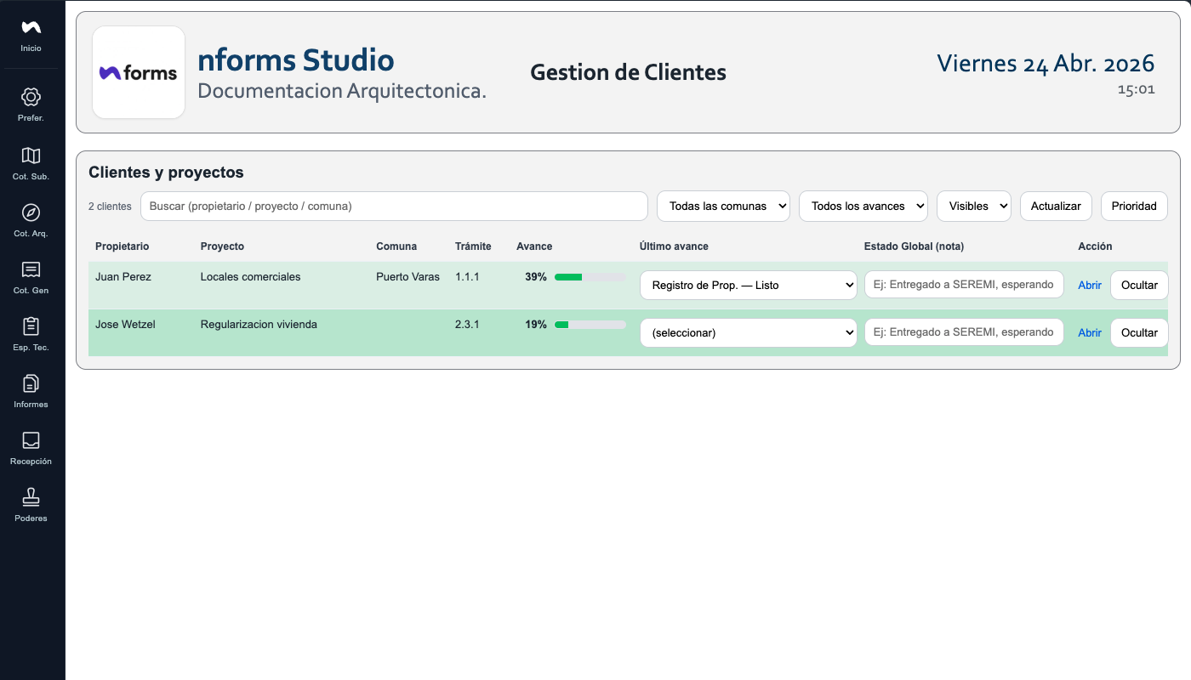Screen dimensions: 1191x680
Task: Open the Jose Wetzel project link
Action: click(x=1090, y=333)
